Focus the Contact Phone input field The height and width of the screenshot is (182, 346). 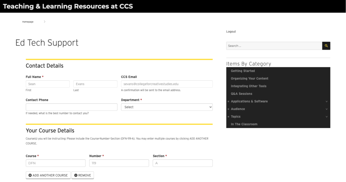tap(71, 107)
